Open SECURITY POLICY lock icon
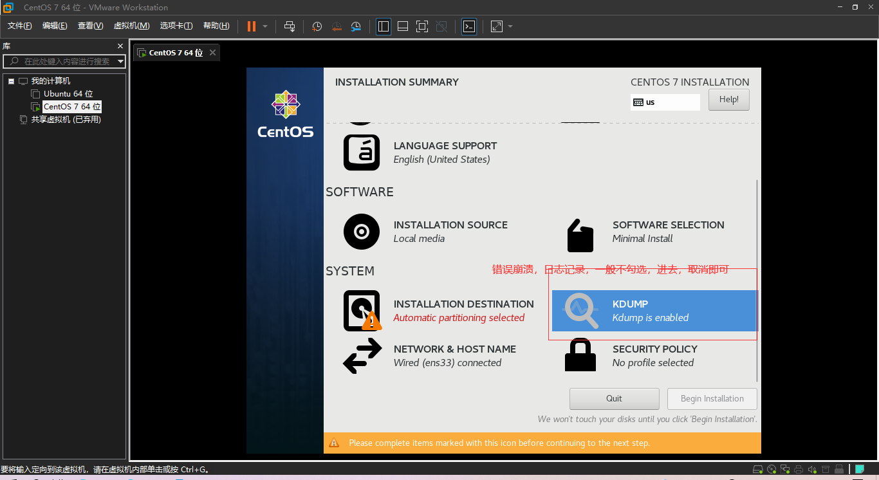Screen dimensions: 879x480 [580, 355]
